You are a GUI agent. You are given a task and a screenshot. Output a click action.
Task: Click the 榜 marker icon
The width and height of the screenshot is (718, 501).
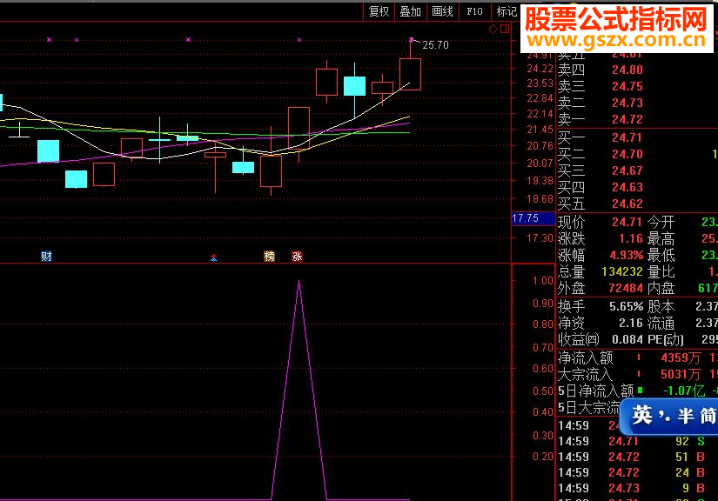pos(269,257)
